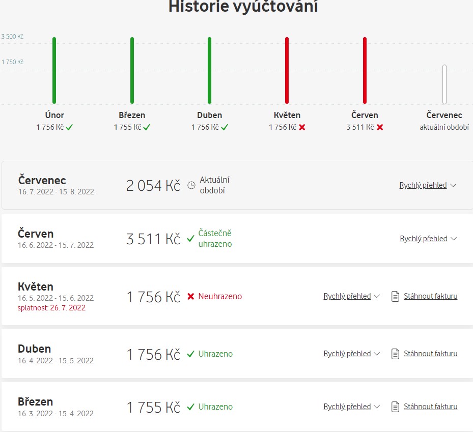Viewport: 473px width, 432px height.
Task: Expand Rychlý přehled for Červen
Action: click(x=428, y=239)
